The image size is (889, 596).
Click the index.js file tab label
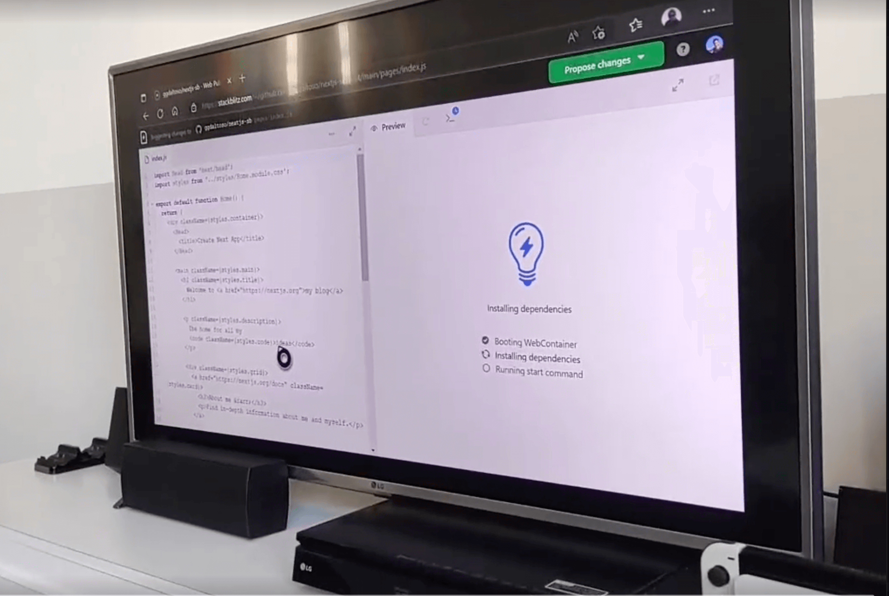point(159,157)
